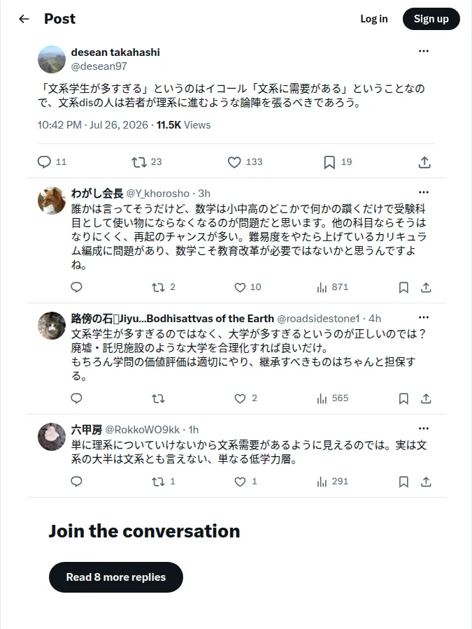Reply to @roadsidestone1's comment

tap(76, 398)
